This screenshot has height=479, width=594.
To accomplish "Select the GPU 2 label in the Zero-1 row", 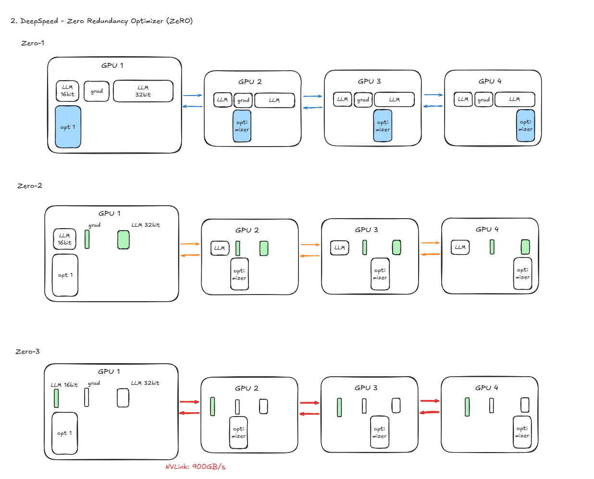I will 250,82.
